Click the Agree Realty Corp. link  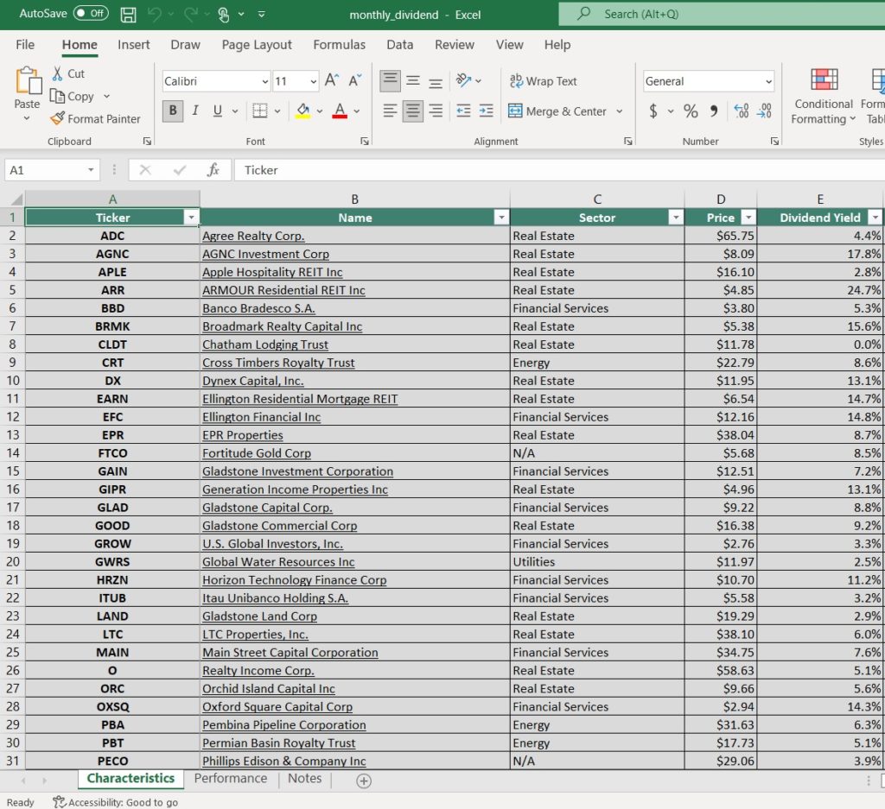pyautogui.click(x=253, y=236)
